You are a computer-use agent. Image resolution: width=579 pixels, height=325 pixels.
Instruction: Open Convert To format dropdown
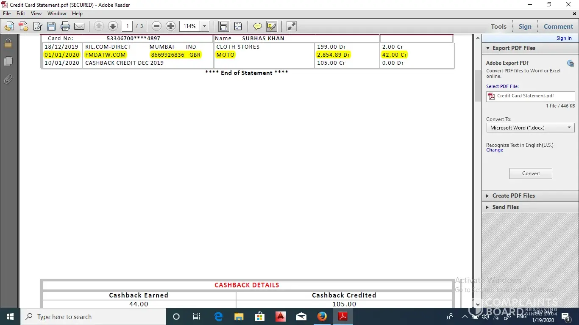(x=530, y=128)
